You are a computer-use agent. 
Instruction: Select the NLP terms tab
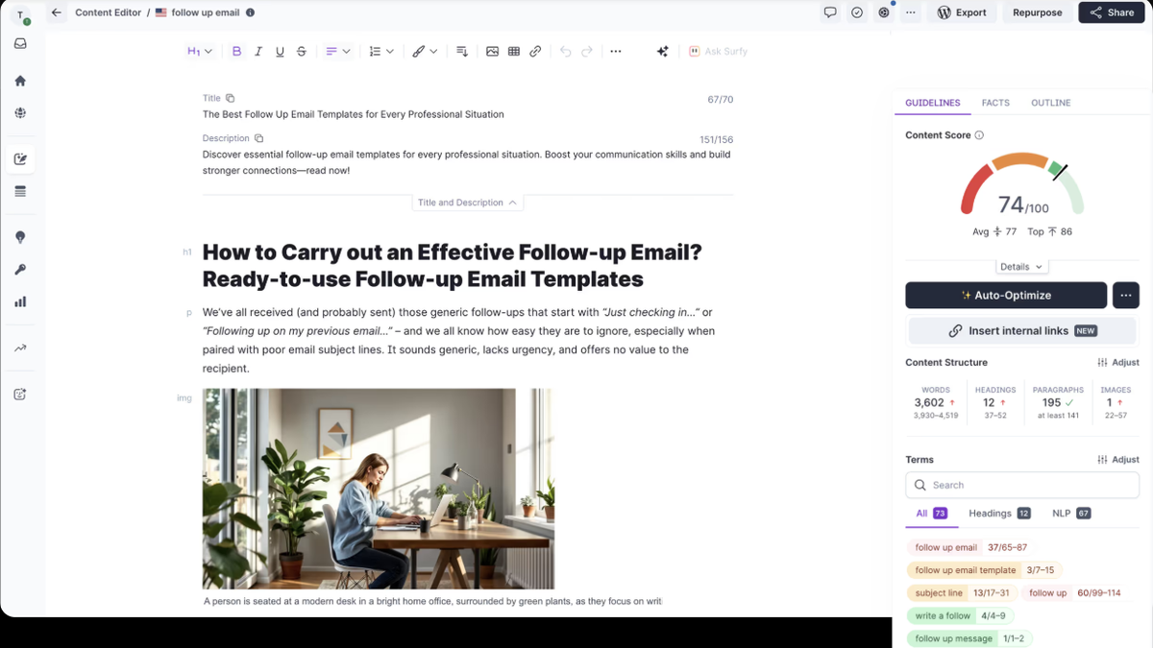(1070, 514)
